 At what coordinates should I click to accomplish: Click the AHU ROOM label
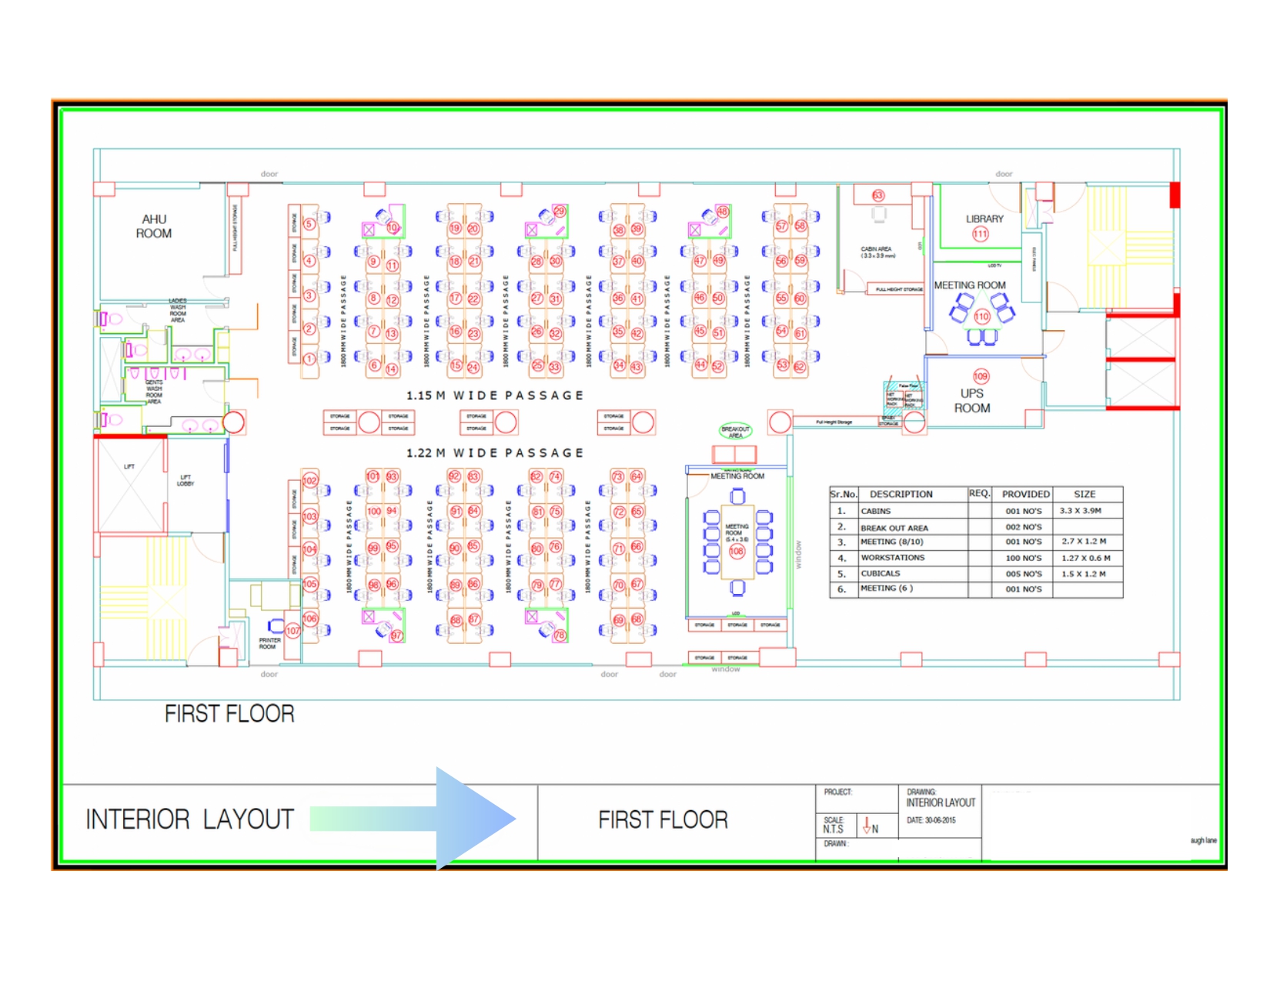tap(154, 226)
